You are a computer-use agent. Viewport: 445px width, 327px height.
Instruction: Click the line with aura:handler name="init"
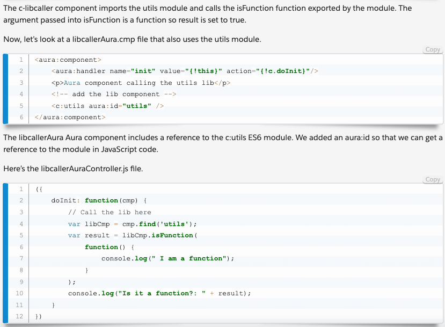tap(185, 71)
